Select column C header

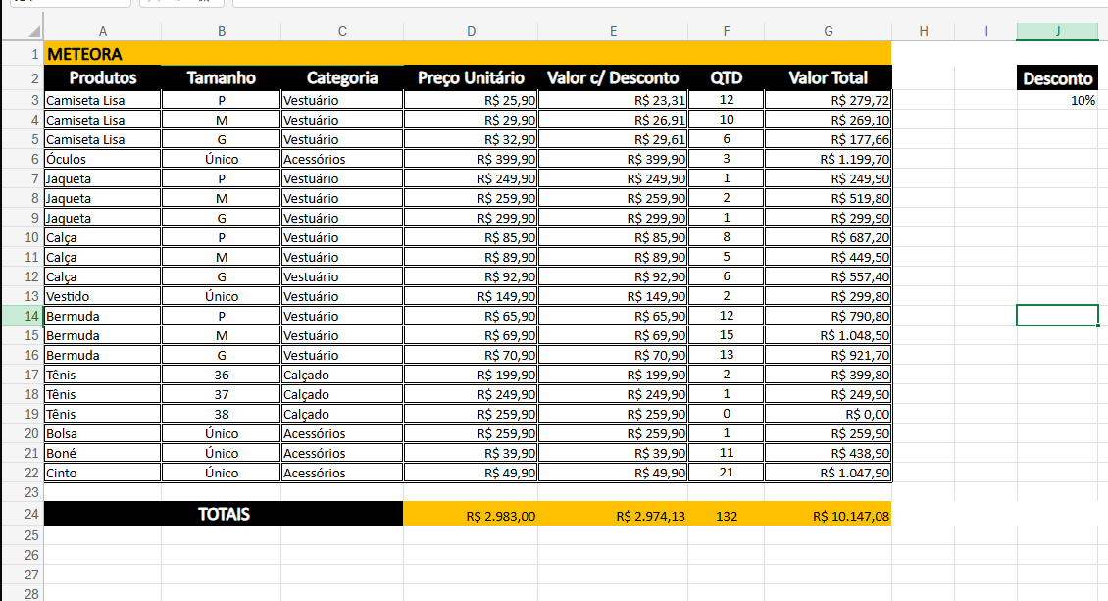pyautogui.click(x=342, y=31)
